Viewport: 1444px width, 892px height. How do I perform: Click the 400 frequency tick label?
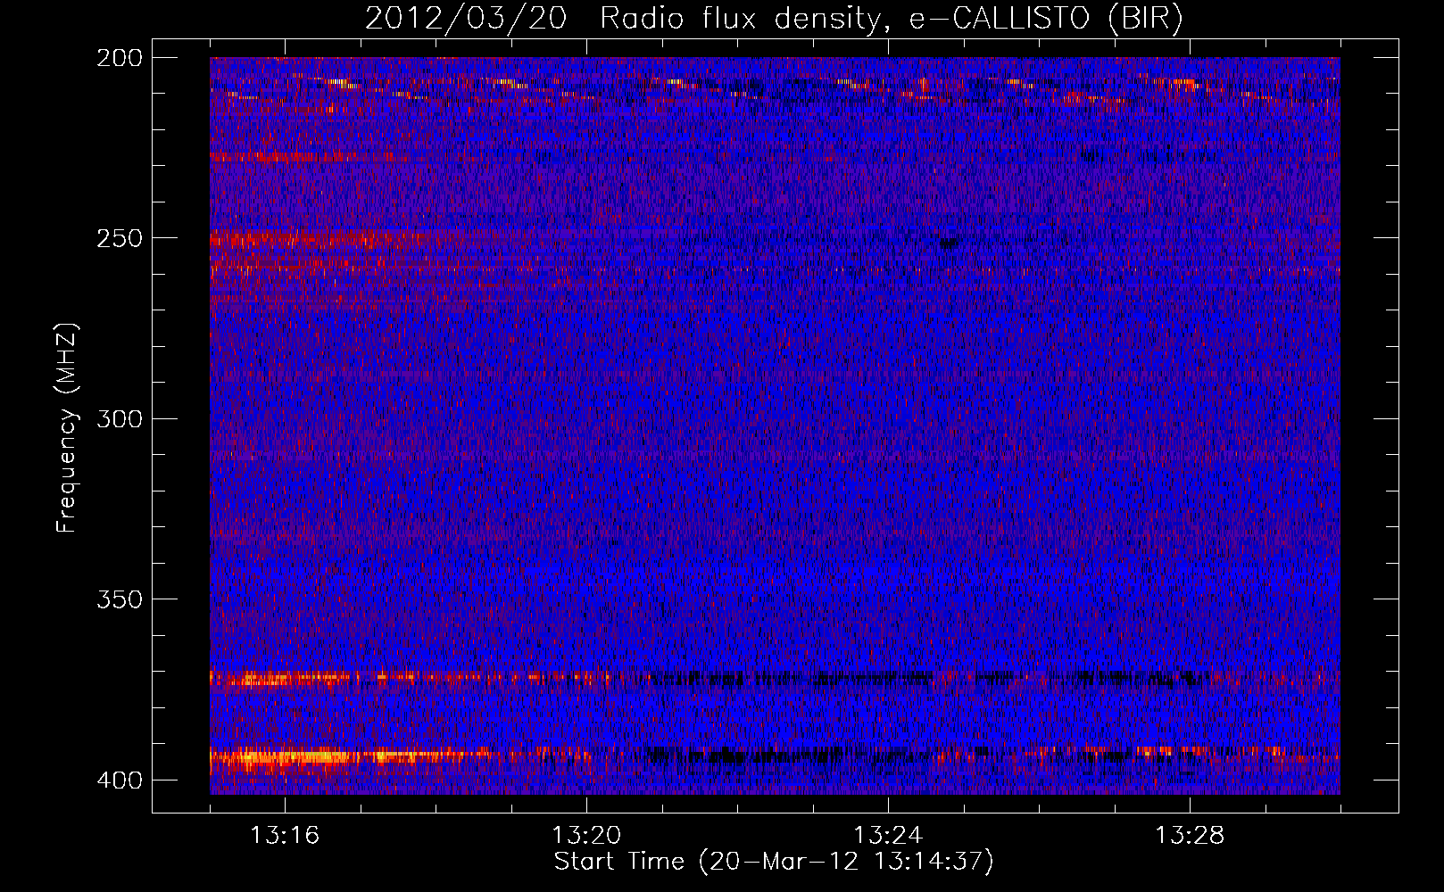tap(119, 780)
